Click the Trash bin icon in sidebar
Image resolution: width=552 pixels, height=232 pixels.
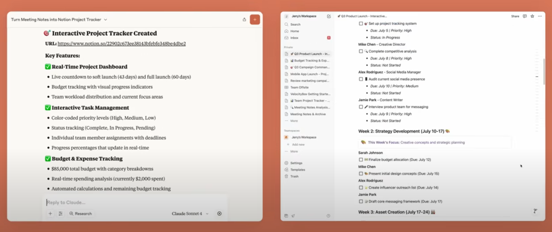tap(286, 176)
